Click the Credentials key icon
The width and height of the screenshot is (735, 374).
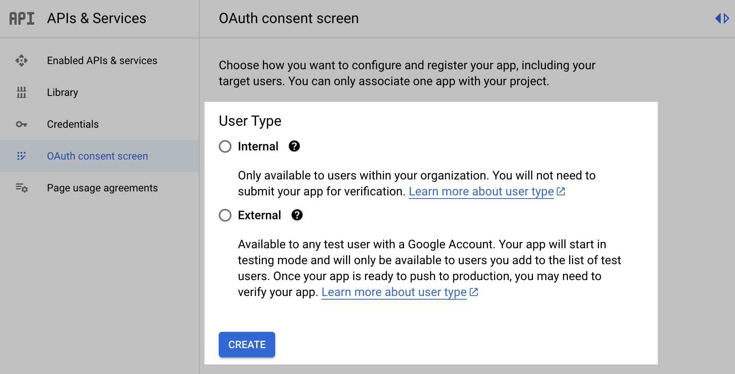21,124
